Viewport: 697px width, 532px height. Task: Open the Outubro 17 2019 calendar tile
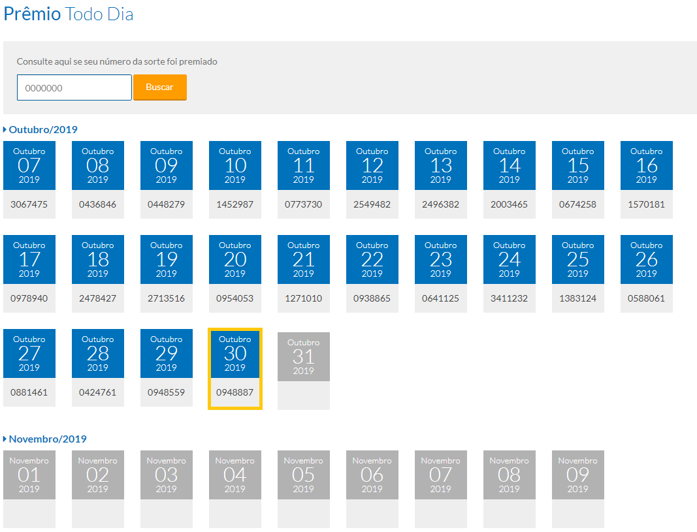[x=29, y=260]
